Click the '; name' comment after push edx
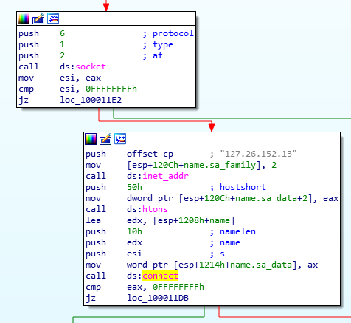Viewport: 351px width, 323px height. point(225,242)
